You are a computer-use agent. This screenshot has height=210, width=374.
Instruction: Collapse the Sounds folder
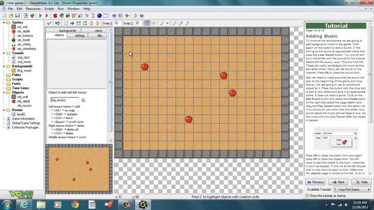pyautogui.click(x=4, y=53)
